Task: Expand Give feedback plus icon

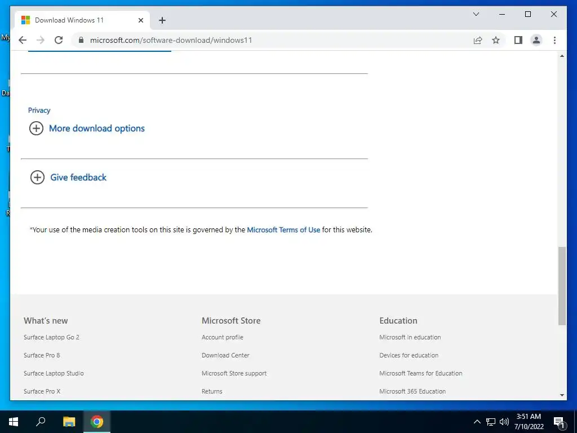Action: pos(37,177)
